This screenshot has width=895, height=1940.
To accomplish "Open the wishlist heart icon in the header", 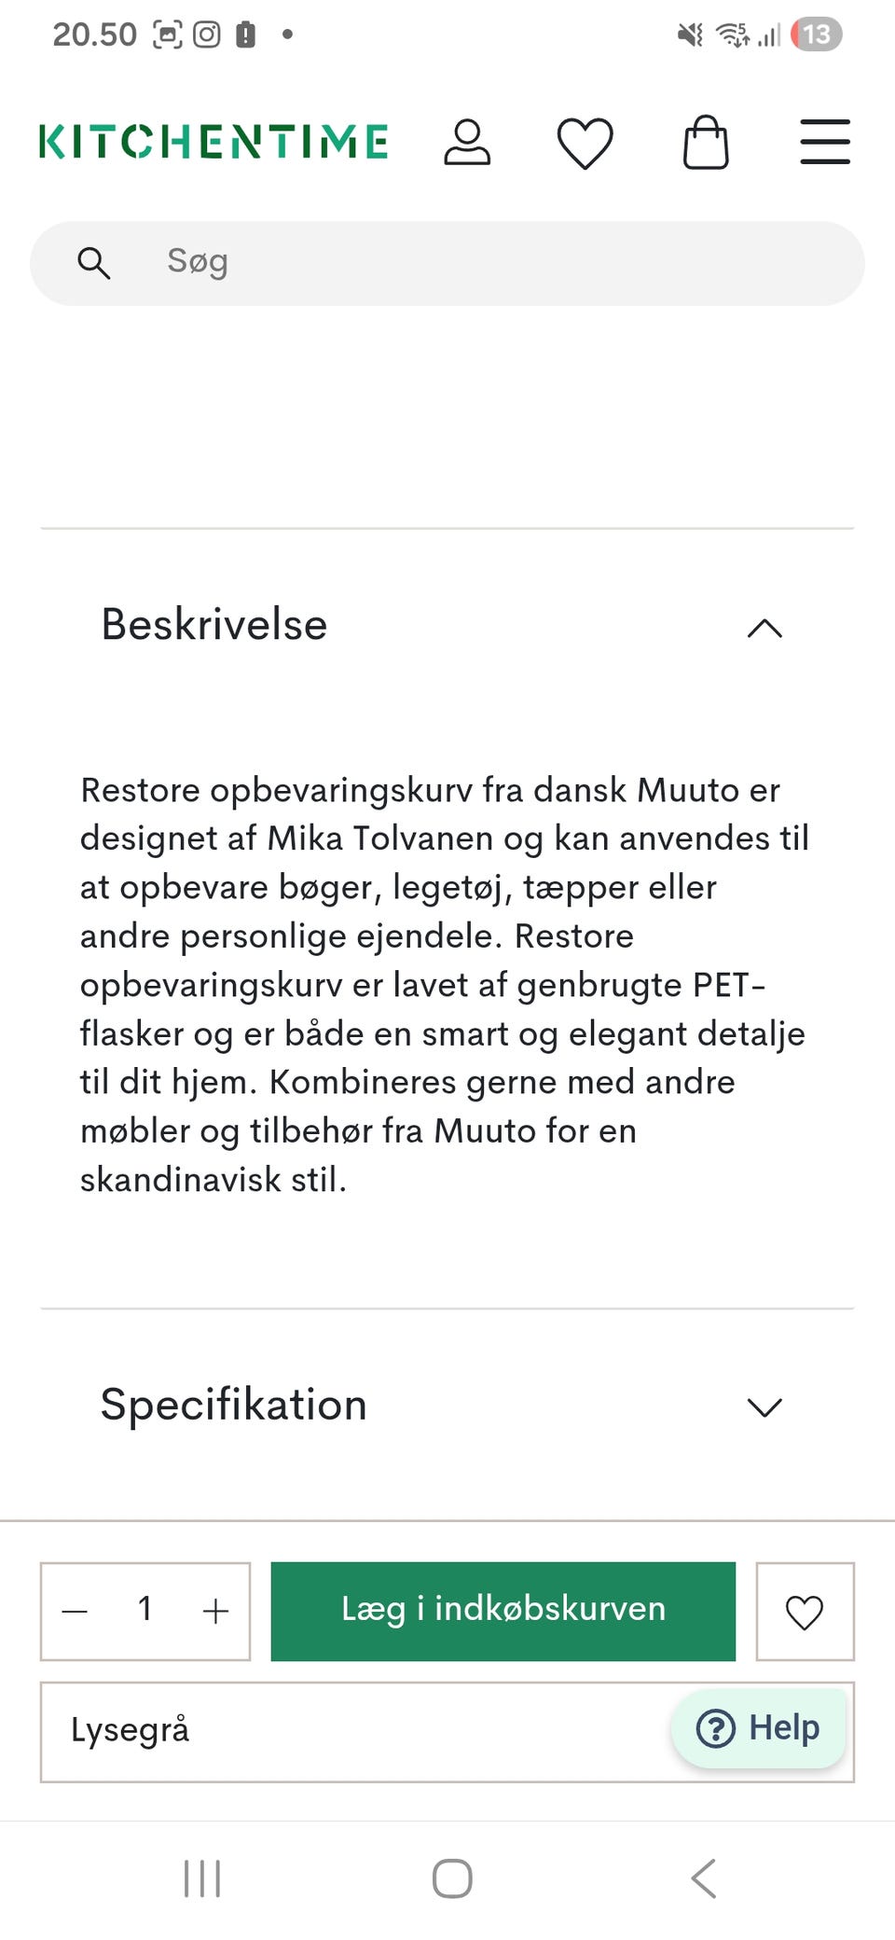I will pyautogui.click(x=585, y=143).
